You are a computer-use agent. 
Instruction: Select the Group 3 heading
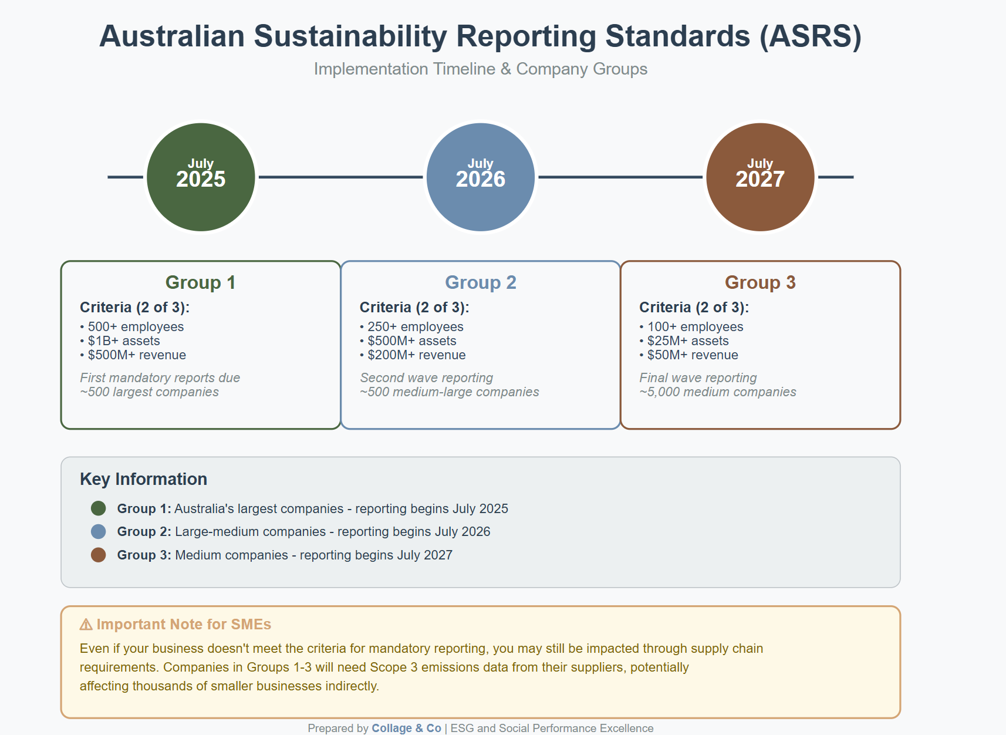pyautogui.click(x=760, y=282)
